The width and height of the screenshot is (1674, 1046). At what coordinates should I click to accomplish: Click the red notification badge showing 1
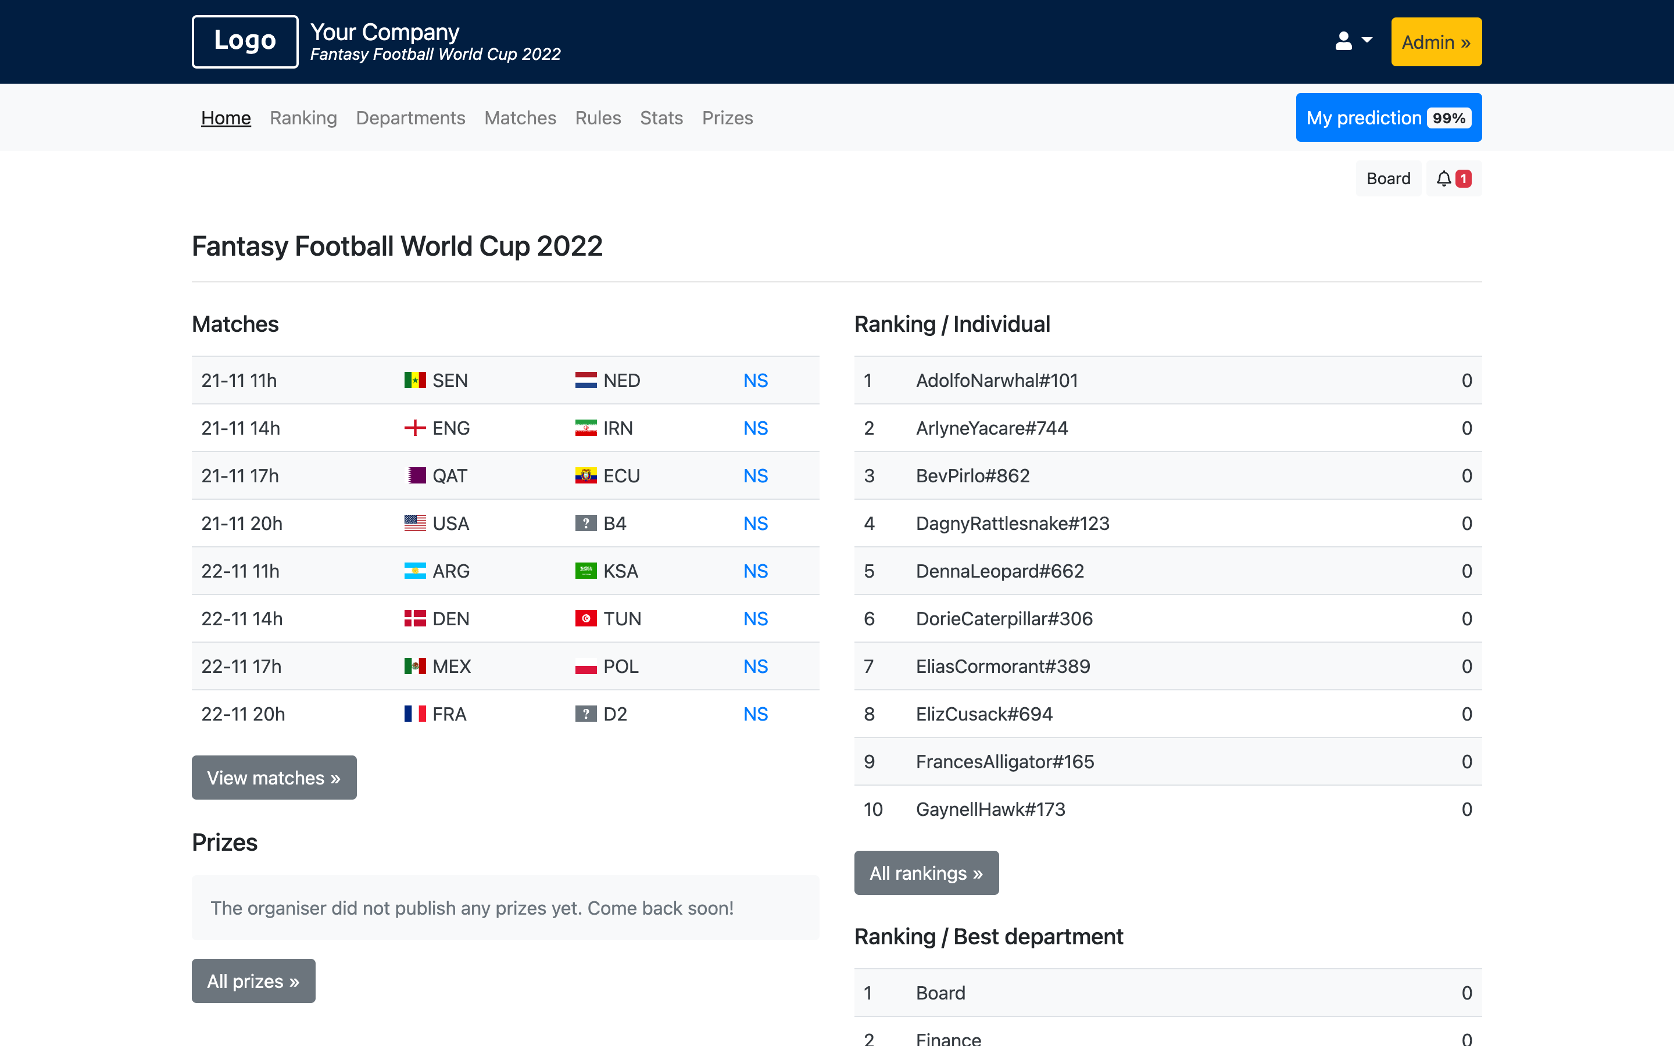1462,178
